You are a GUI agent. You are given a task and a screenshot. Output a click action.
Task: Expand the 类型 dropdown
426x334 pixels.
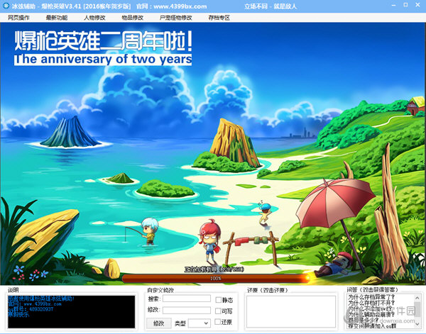pyautogui.click(x=200, y=323)
